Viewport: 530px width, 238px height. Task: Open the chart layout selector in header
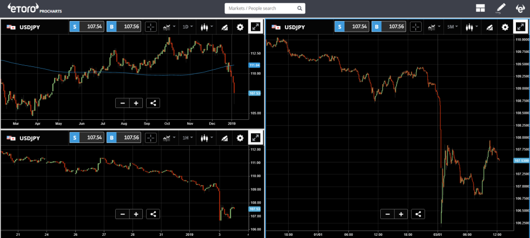[480, 8]
